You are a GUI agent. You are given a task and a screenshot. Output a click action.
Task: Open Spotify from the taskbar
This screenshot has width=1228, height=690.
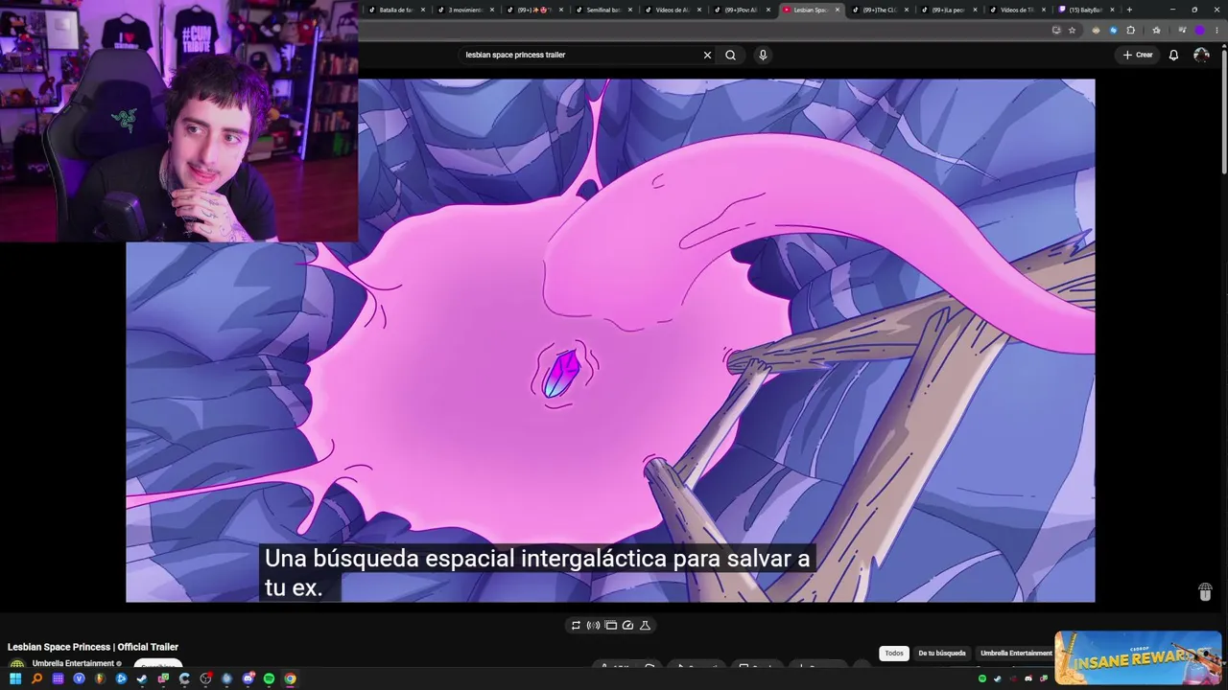(269, 678)
